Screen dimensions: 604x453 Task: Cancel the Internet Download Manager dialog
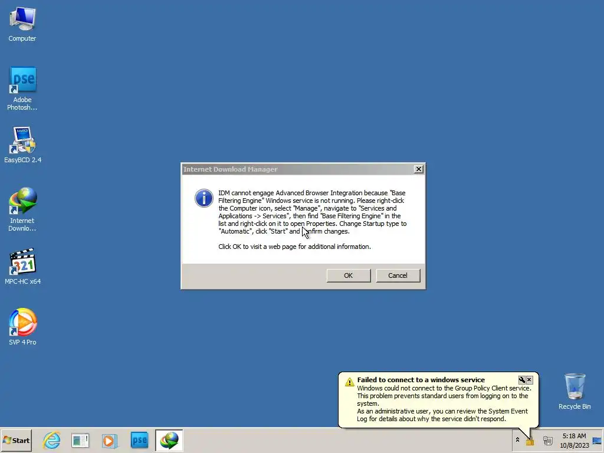(x=398, y=275)
